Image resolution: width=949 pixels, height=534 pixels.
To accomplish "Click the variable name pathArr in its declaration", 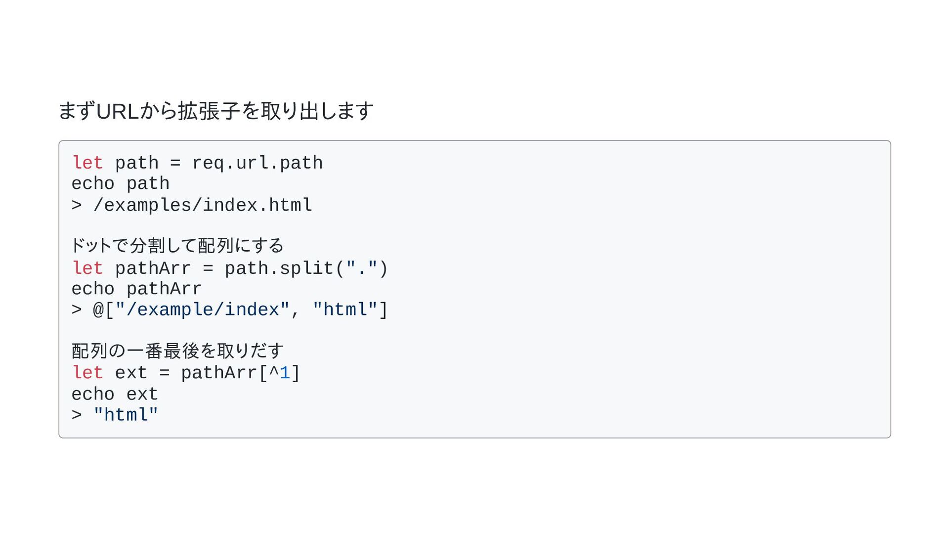I will [x=153, y=268].
